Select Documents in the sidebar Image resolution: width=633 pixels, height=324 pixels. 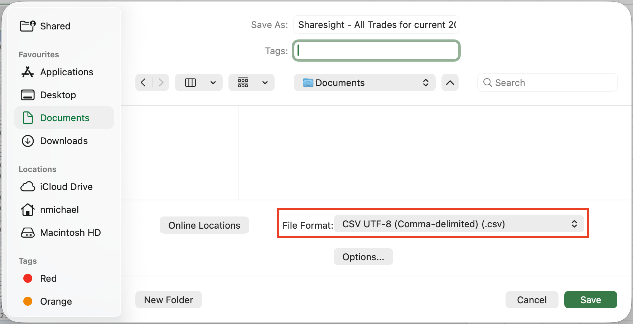tap(64, 118)
